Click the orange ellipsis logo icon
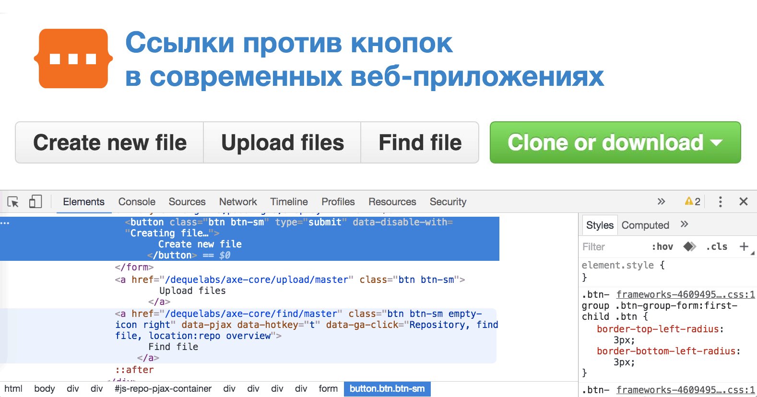This screenshot has height=397, width=757. pos(73,58)
